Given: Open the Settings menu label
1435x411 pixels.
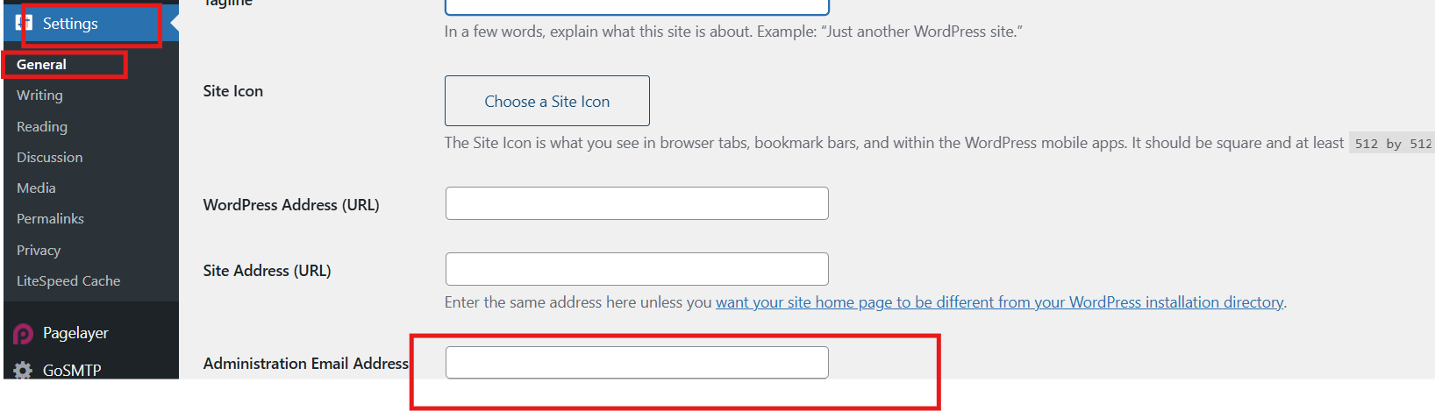Looking at the screenshot, I should click(70, 24).
